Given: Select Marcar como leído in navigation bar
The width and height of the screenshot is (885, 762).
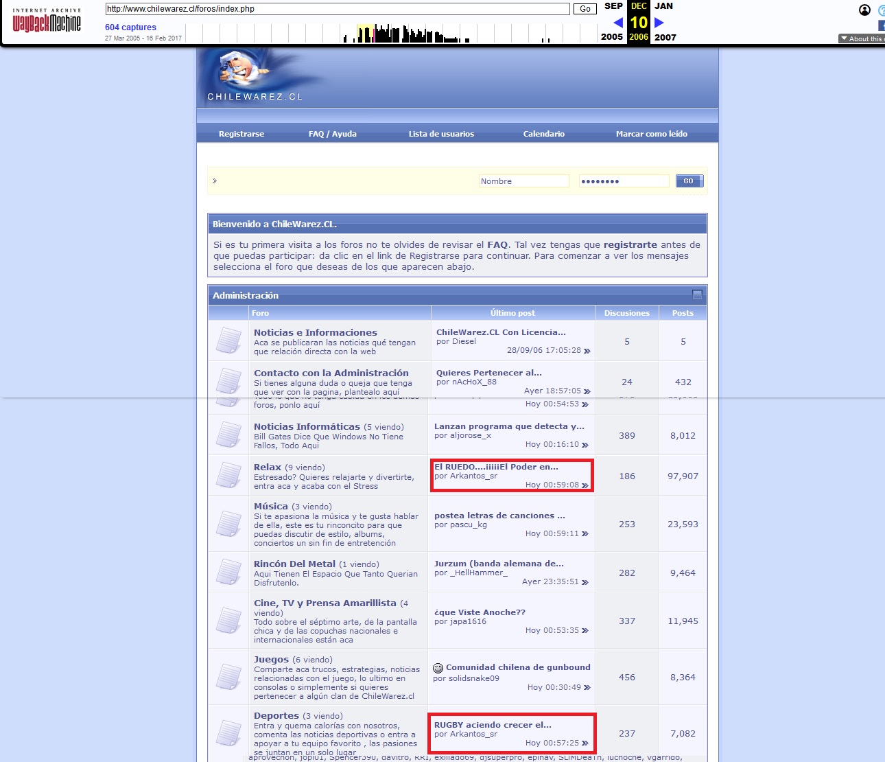Looking at the screenshot, I should point(652,134).
